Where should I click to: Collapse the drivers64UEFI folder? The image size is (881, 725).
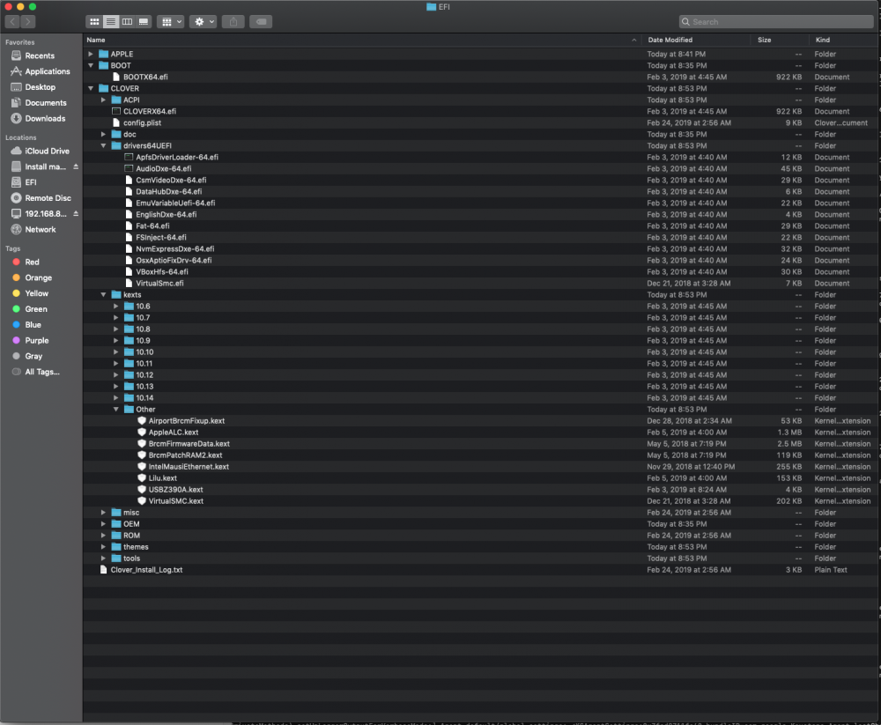103,146
